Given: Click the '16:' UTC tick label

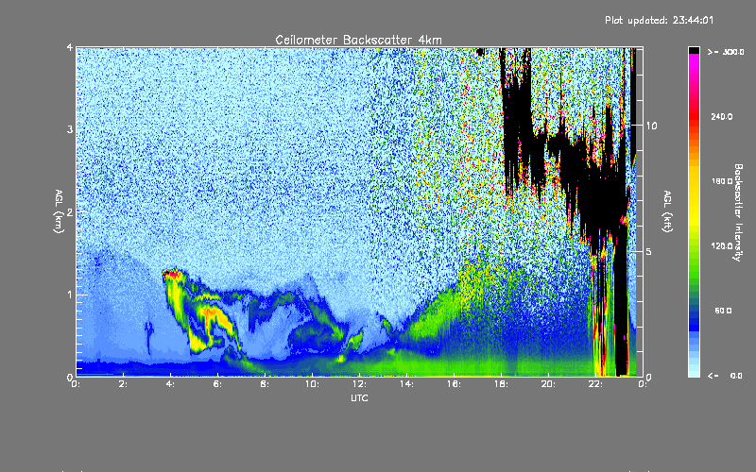Looking at the screenshot, I should coord(455,384).
